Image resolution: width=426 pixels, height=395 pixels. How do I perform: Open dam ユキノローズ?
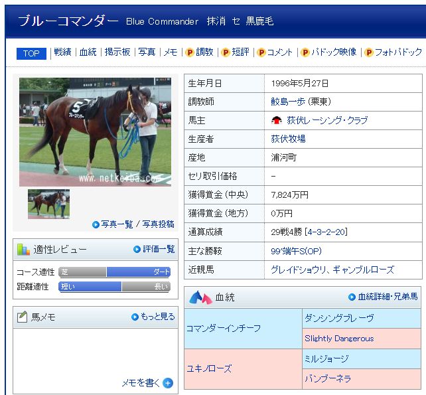pyautogui.click(x=209, y=368)
